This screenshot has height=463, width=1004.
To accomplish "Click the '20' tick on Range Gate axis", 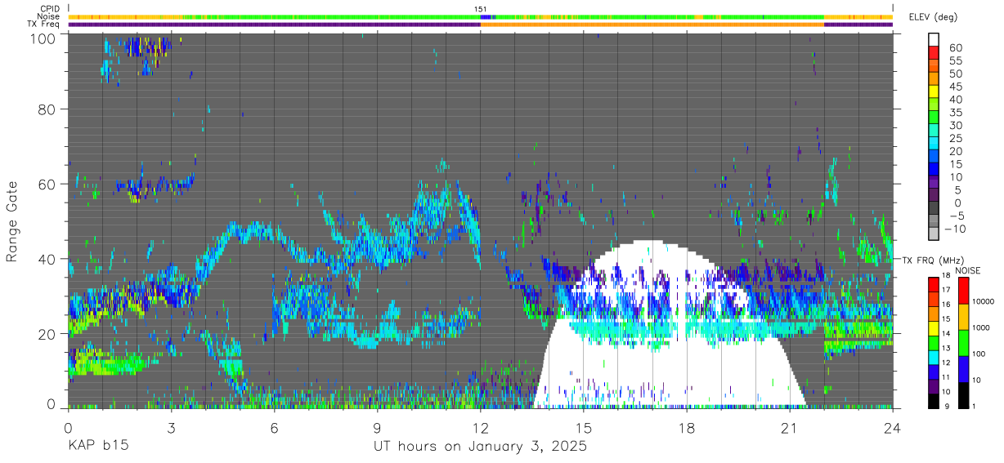I will [x=48, y=334].
